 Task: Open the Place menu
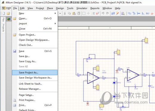tap(50, 8)
